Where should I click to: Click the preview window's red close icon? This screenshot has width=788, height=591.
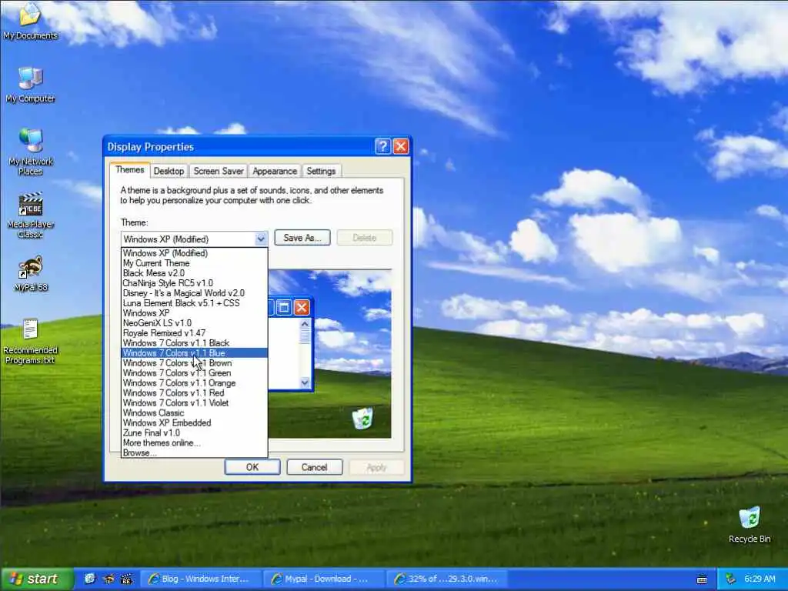point(302,307)
